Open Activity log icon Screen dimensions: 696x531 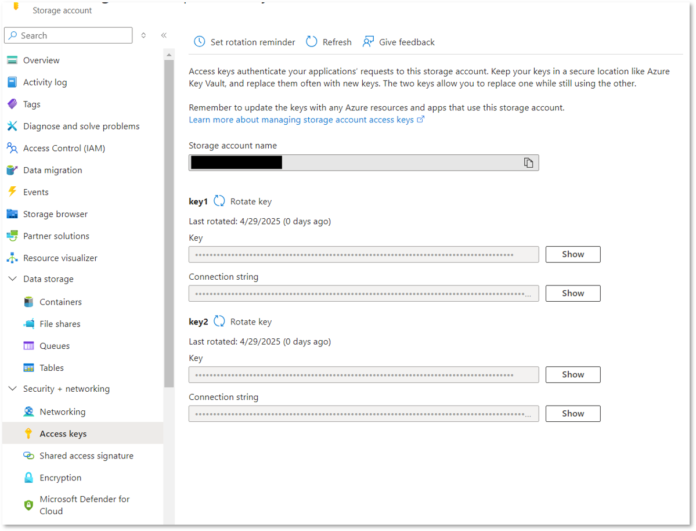(x=12, y=82)
